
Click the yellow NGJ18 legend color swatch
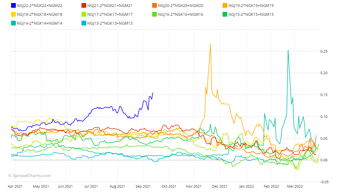point(13,14)
